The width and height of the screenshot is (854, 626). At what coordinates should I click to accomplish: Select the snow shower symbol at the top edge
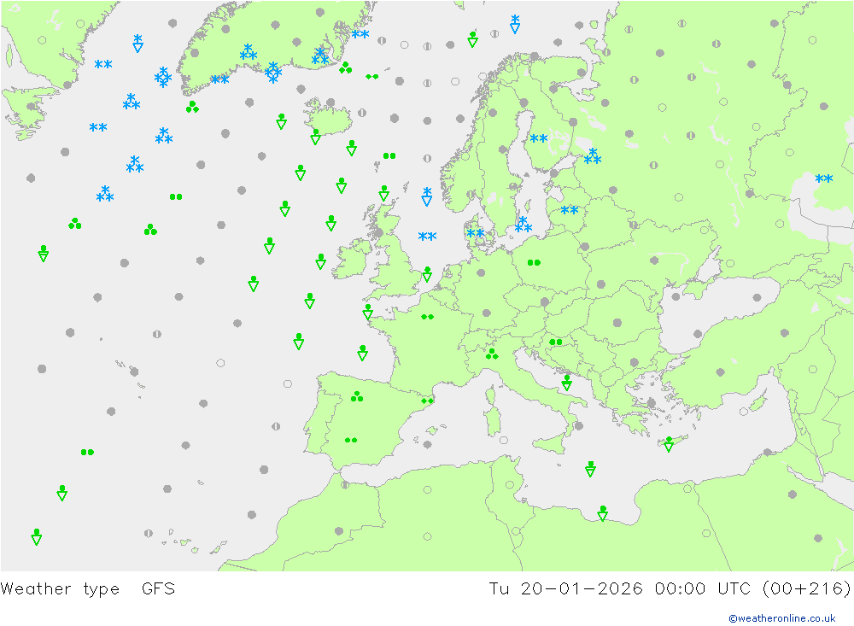click(x=514, y=23)
